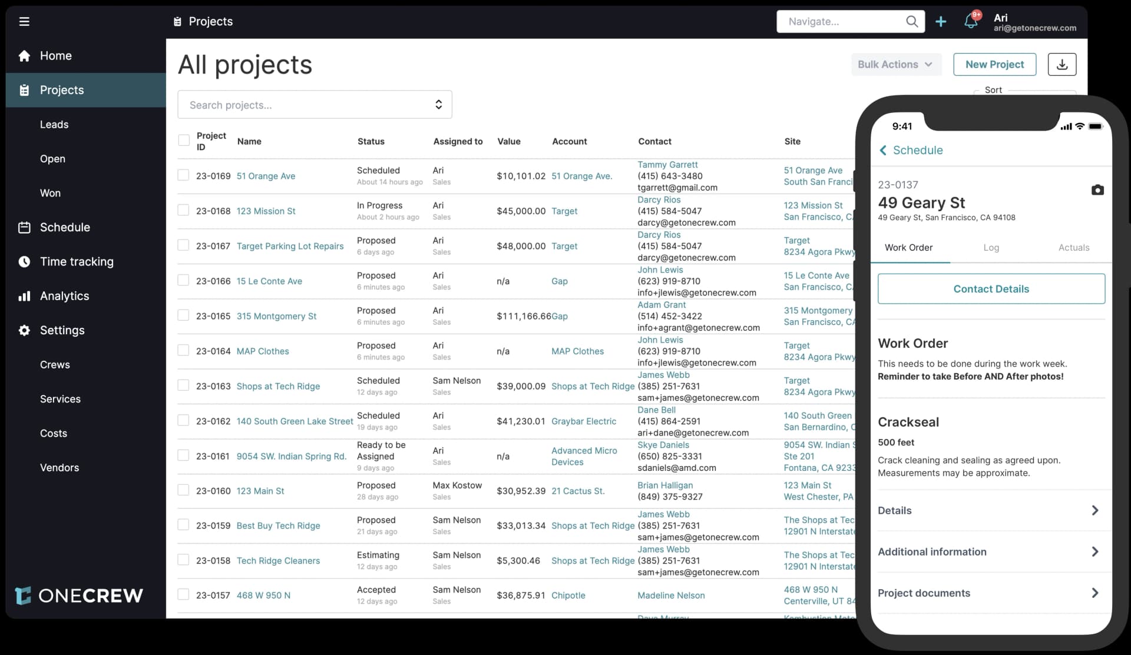Click the Schedule calendar icon
1131x655 pixels.
click(24, 227)
